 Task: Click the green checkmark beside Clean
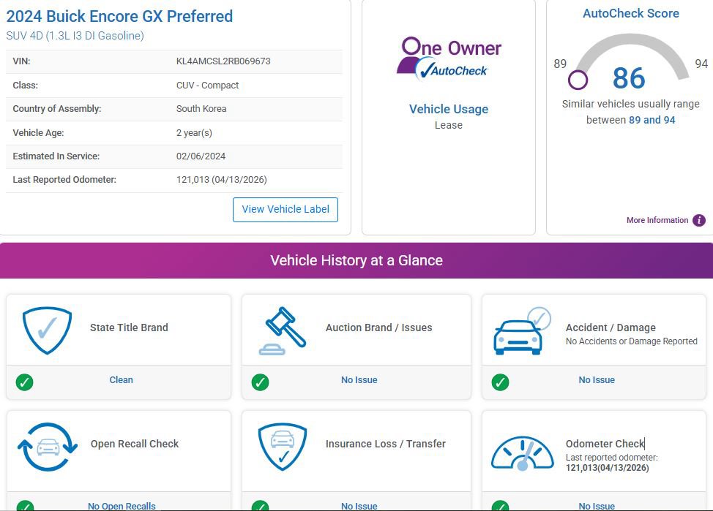point(25,382)
